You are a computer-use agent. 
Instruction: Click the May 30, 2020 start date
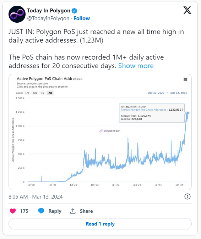coord(156,93)
